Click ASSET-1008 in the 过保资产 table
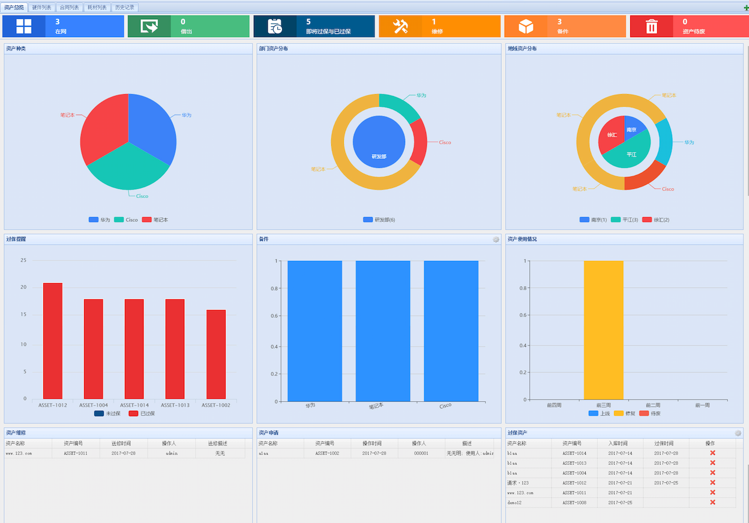The image size is (749, 523). [x=574, y=503]
